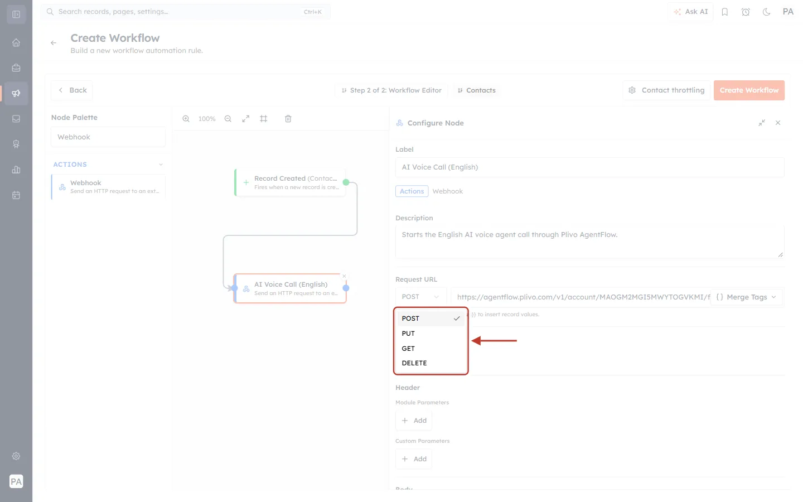The height and width of the screenshot is (502, 803).
Task: Delete selected node with trash icon
Action: point(288,119)
